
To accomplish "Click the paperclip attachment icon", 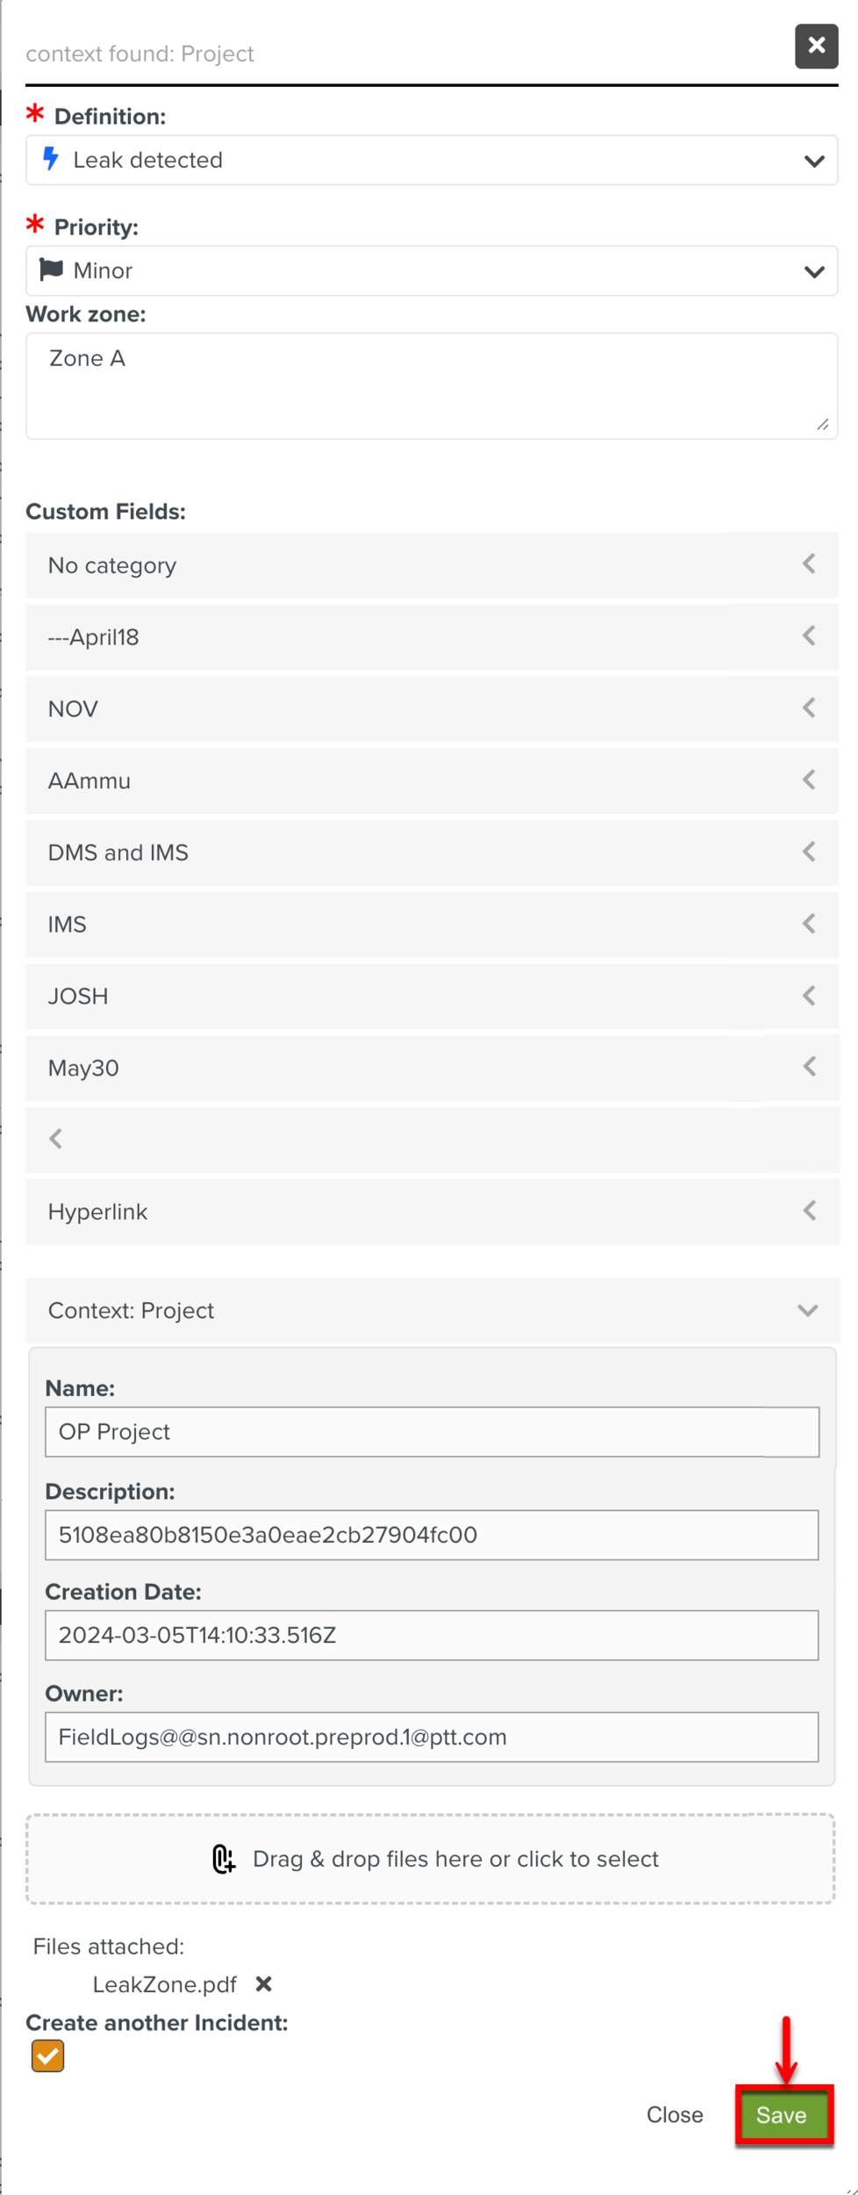I will (224, 1859).
